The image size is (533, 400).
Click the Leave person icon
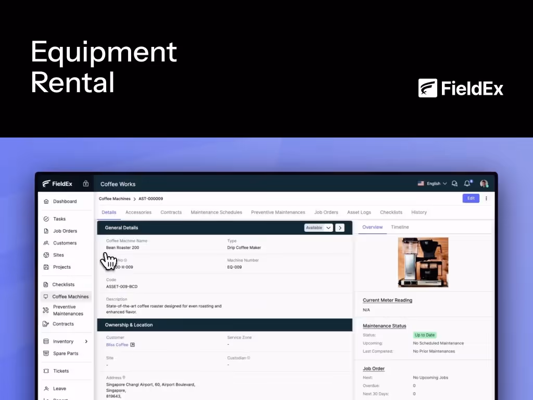point(46,389)
